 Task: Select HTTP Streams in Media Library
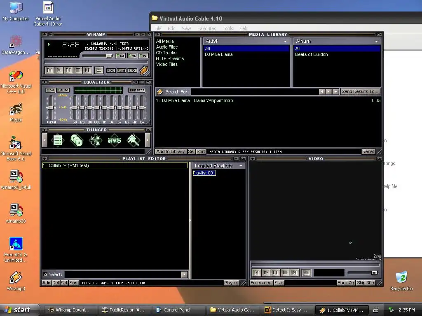170,58
